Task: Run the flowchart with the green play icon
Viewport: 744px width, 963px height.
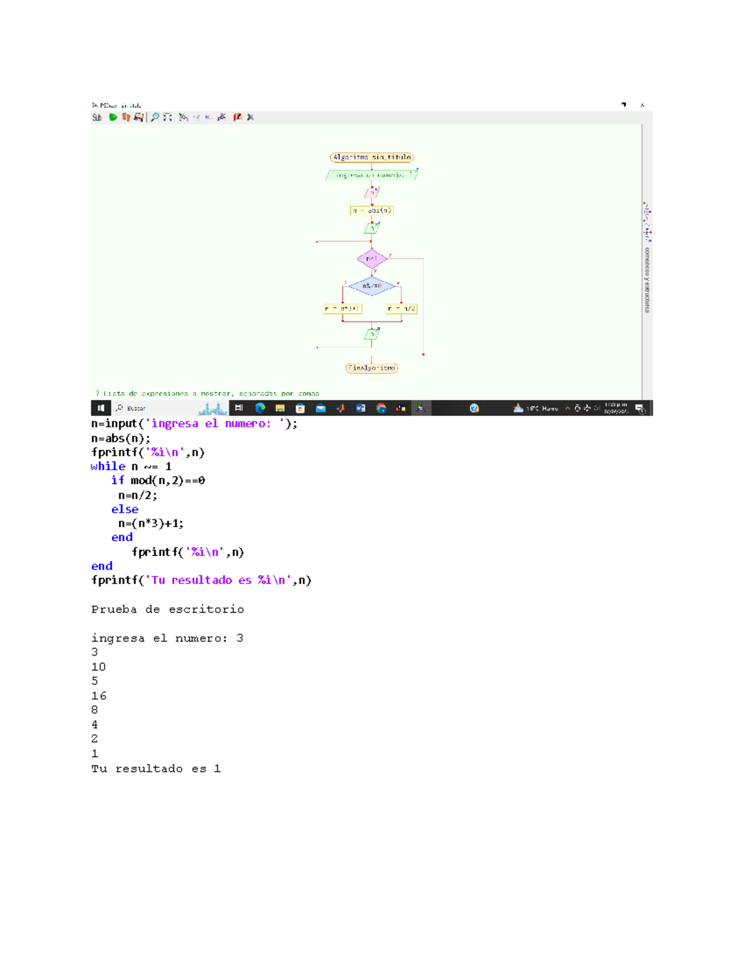Action: [113, 117]
